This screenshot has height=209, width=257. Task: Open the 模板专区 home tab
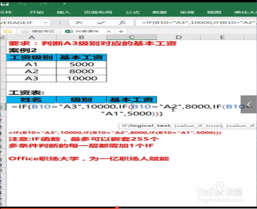[38, 31]
